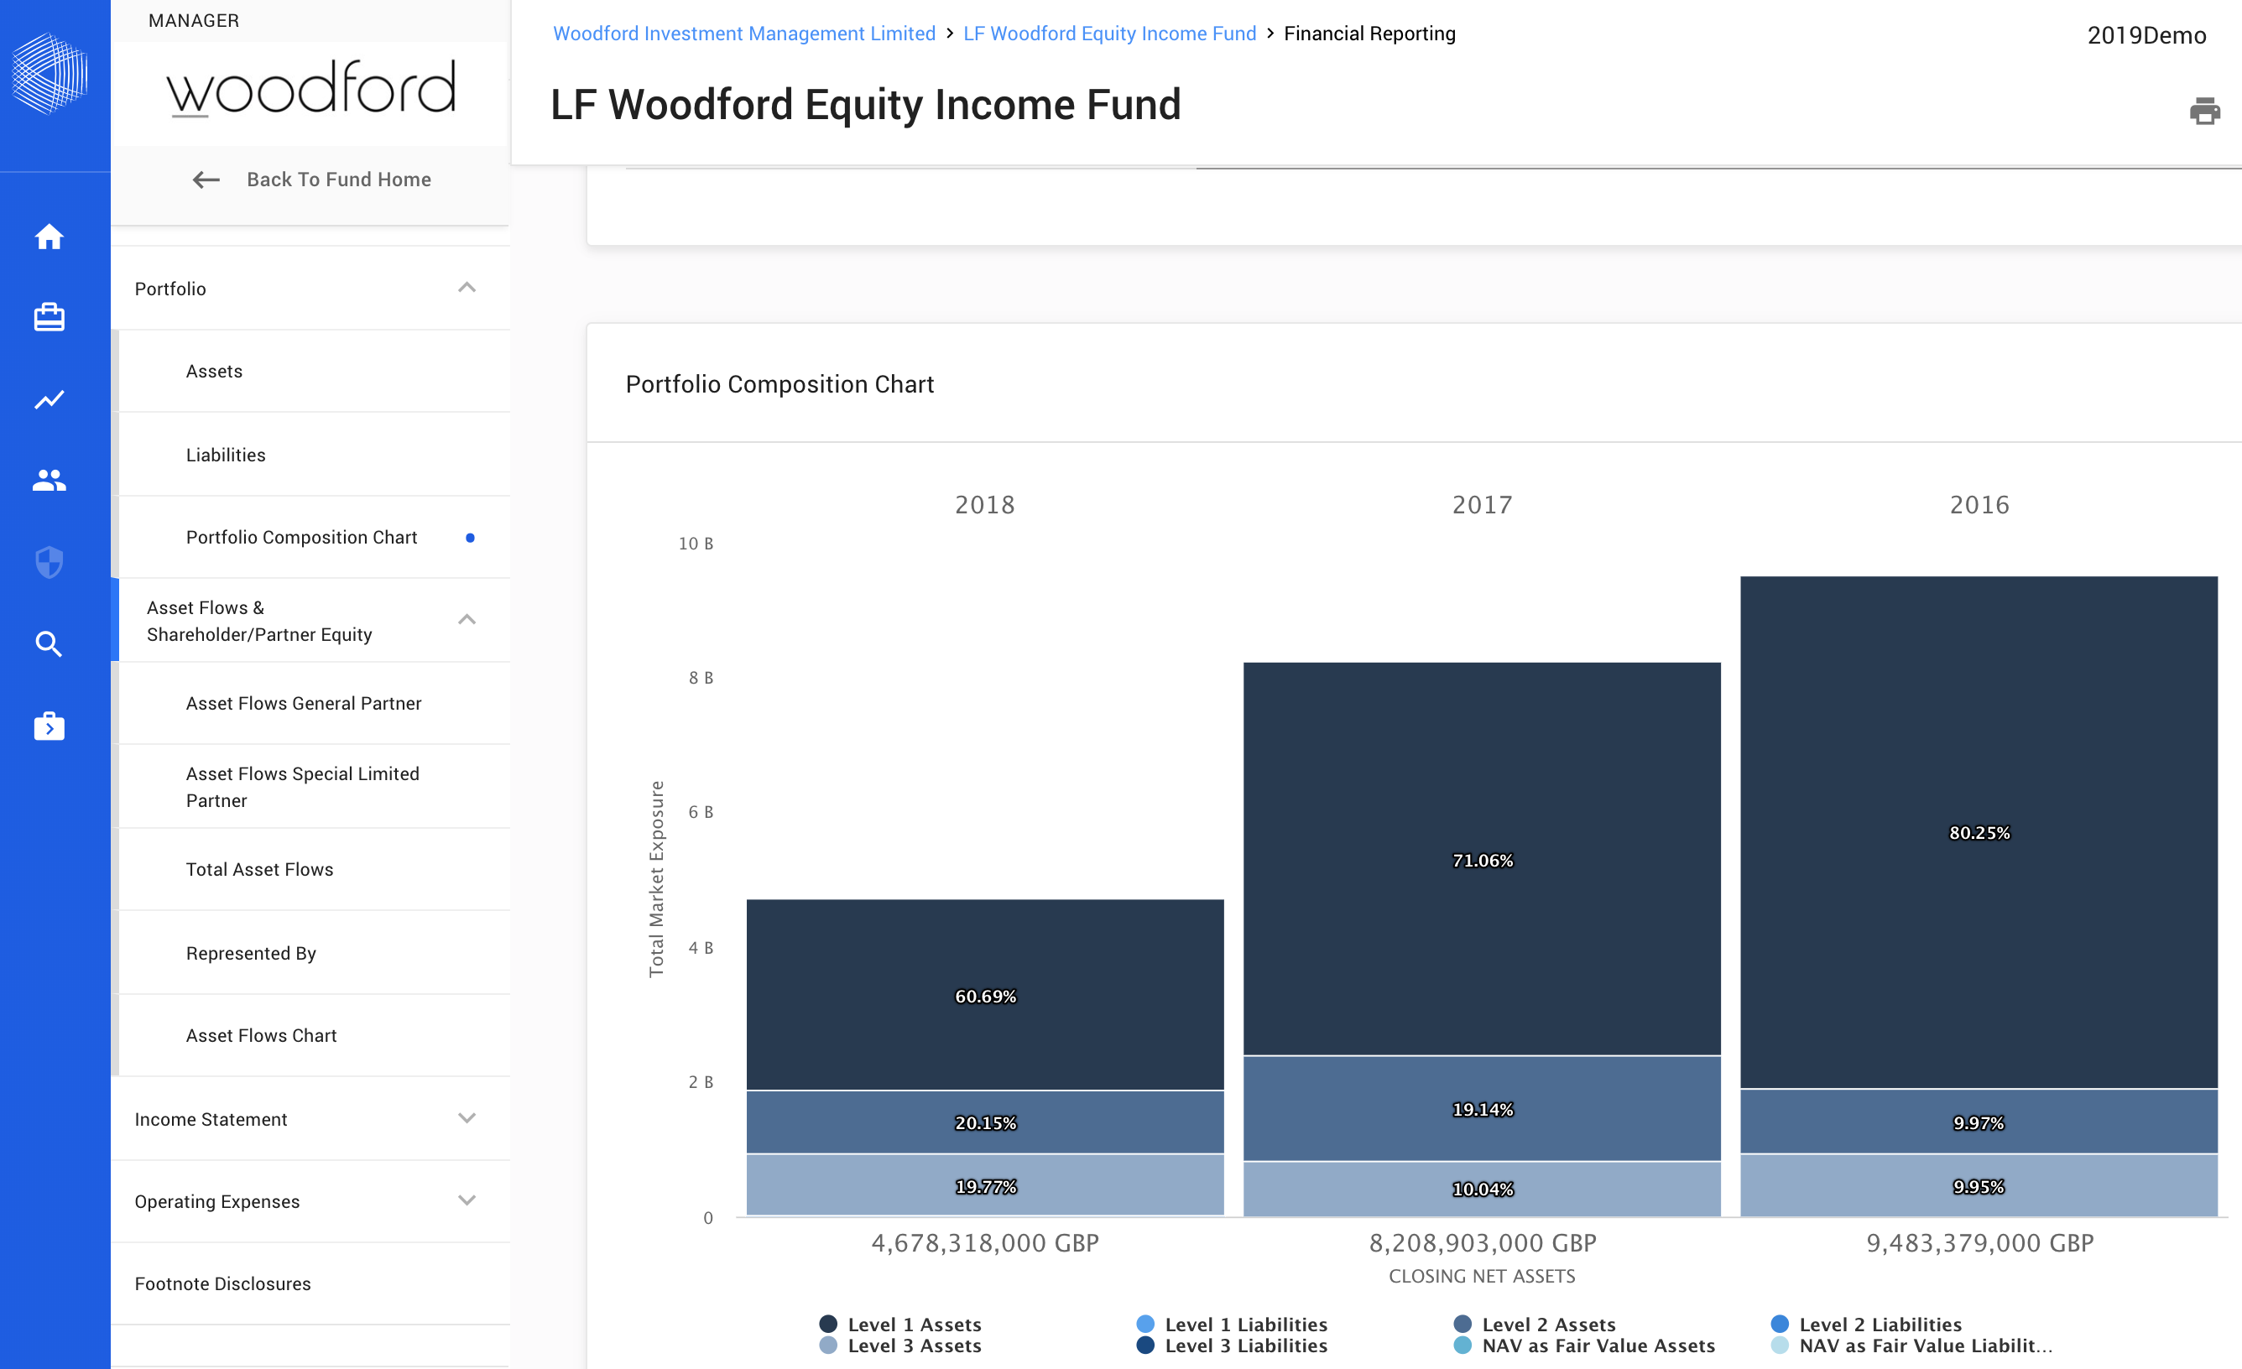Toggle Level 1 Liabilities legend swatch
This screenshot has height=1369, width=2242.
point(1145,1324)
